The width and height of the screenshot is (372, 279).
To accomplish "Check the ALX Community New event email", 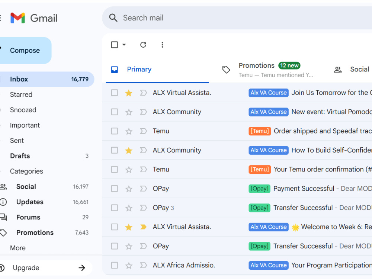I will point(114,112).
